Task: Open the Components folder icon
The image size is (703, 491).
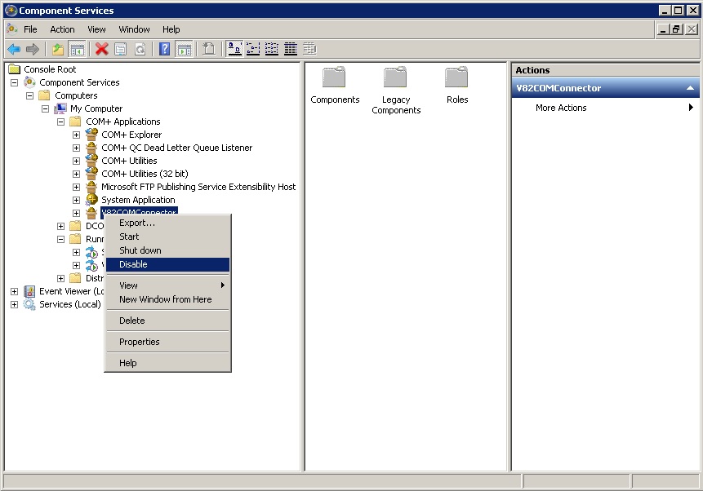Action: [x=335, y=77]
